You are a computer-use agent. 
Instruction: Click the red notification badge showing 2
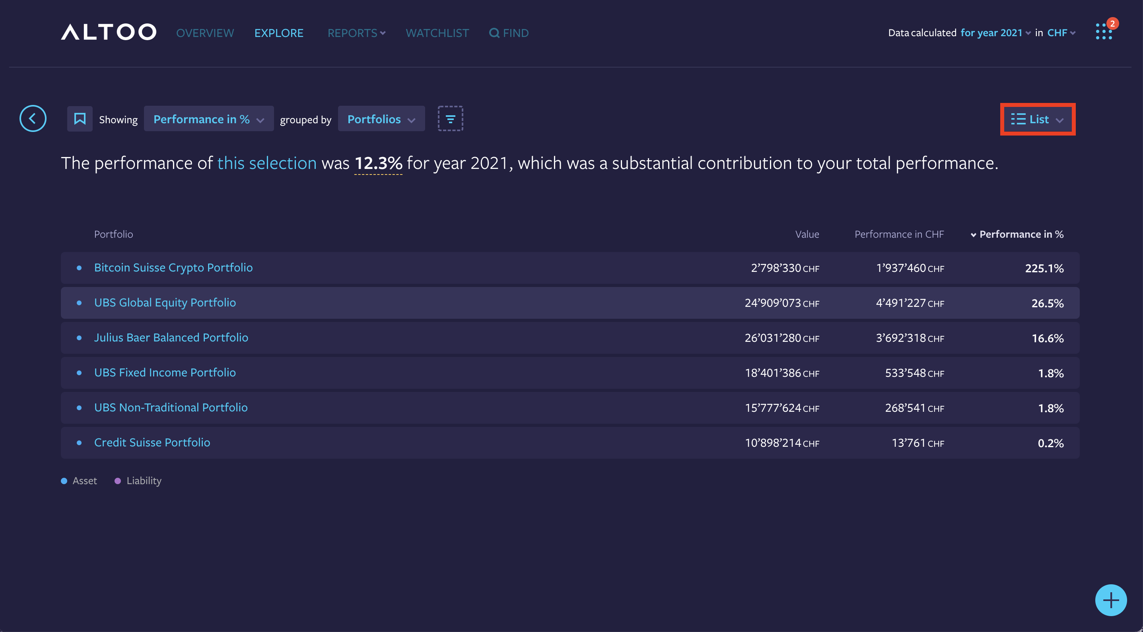tap(1112, 23)
